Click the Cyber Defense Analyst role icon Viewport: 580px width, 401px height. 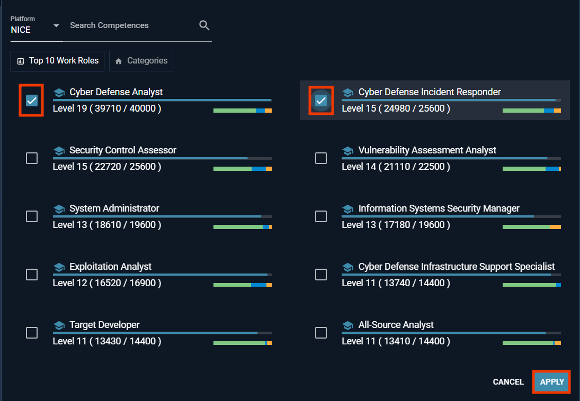tap(59, 92)
